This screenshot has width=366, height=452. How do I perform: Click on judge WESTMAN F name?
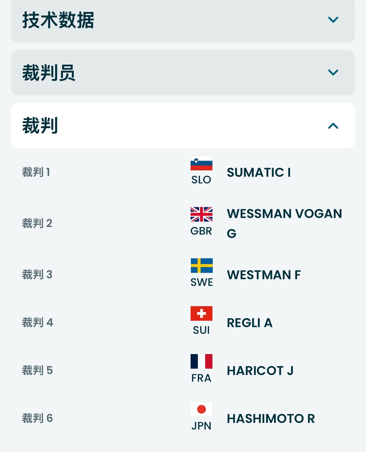point(263,275)
